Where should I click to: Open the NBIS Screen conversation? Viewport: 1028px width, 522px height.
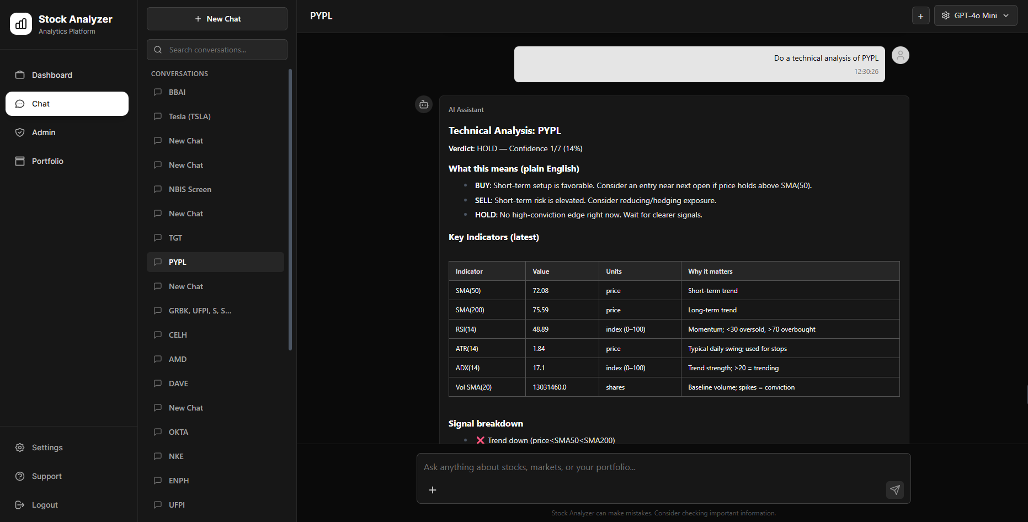click(215, 189)
